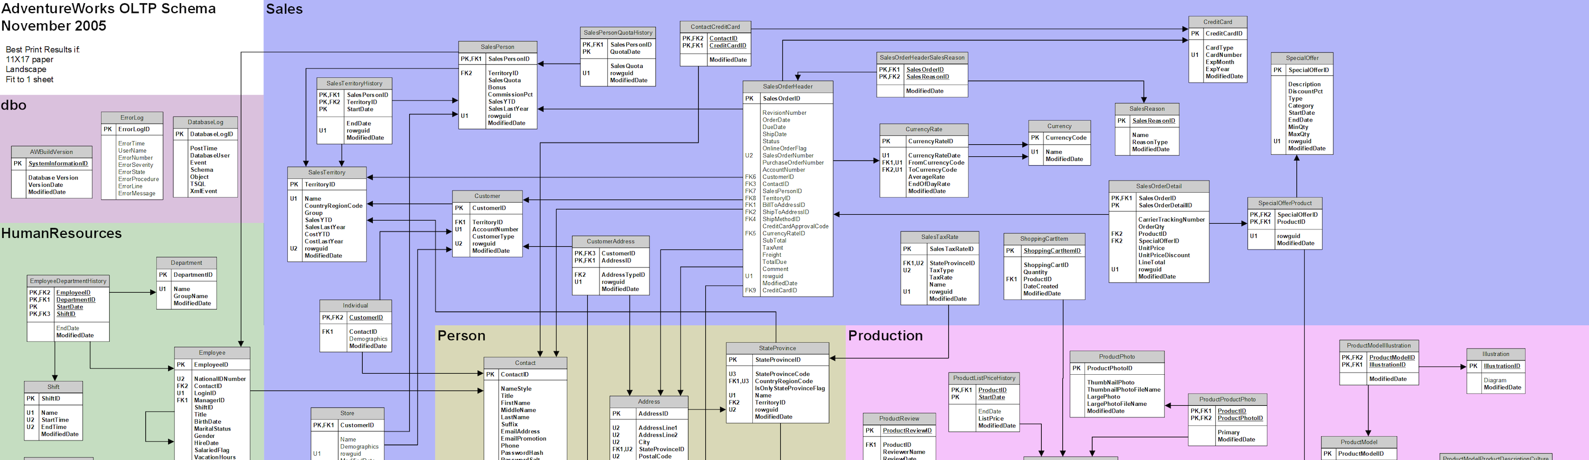Click the CardNumber column in CreditCard
This screenshot has width=1589, height=460.
point(1224,55)
